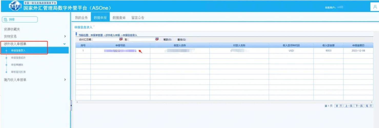
Task: Click the 付款人名称 column header
Action: click(239, 45)
